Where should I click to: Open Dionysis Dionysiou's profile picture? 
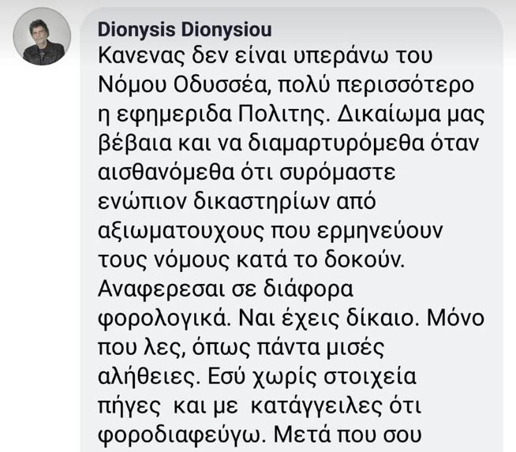[x=42, y=36]
